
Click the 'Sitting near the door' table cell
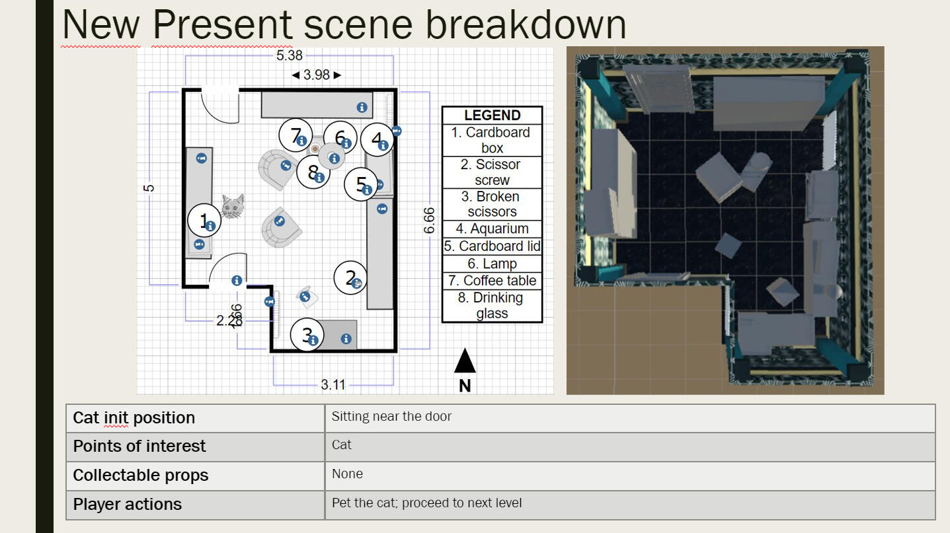tap(629, 417)
